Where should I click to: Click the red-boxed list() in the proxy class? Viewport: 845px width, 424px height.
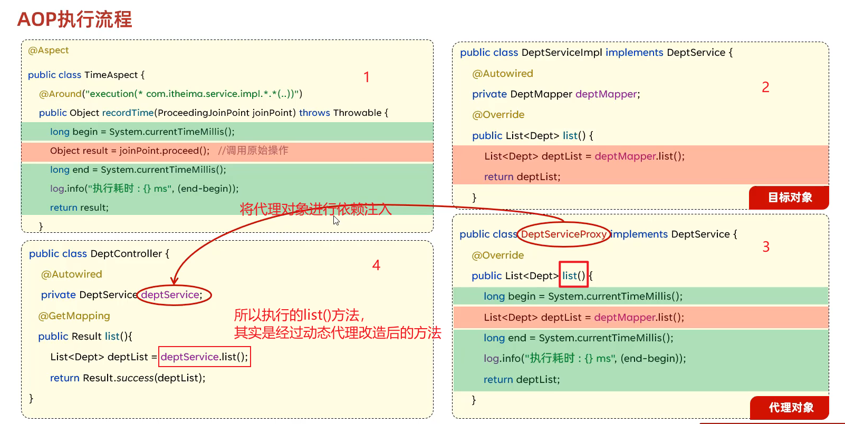tap(573, 275)
